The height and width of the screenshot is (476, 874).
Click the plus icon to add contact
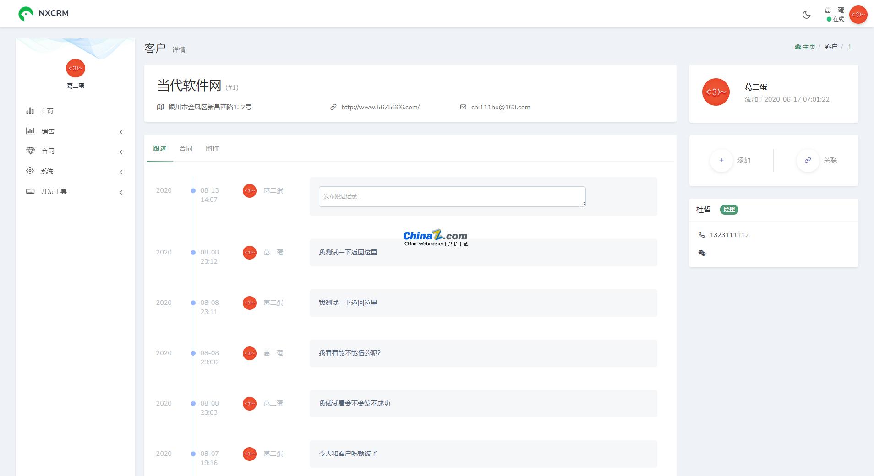point(721,160)
